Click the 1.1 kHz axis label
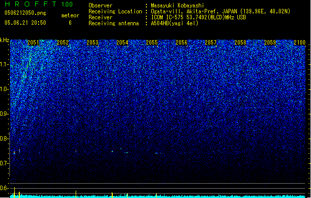 point(4,64)
